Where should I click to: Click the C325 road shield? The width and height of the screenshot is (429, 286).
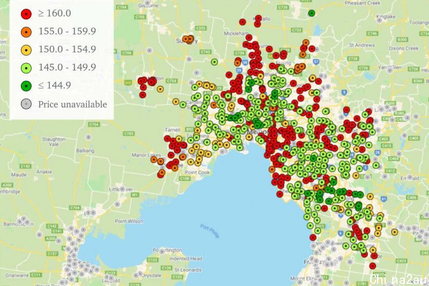(x=201, y=28)
